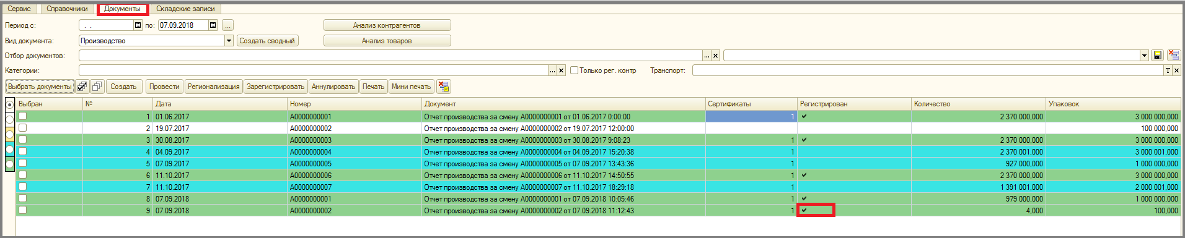The height and width of the screenshot is (238, 1185).
Task: Select document dated 30.08.2017 9:08:23
Action: tap(563, 140)
